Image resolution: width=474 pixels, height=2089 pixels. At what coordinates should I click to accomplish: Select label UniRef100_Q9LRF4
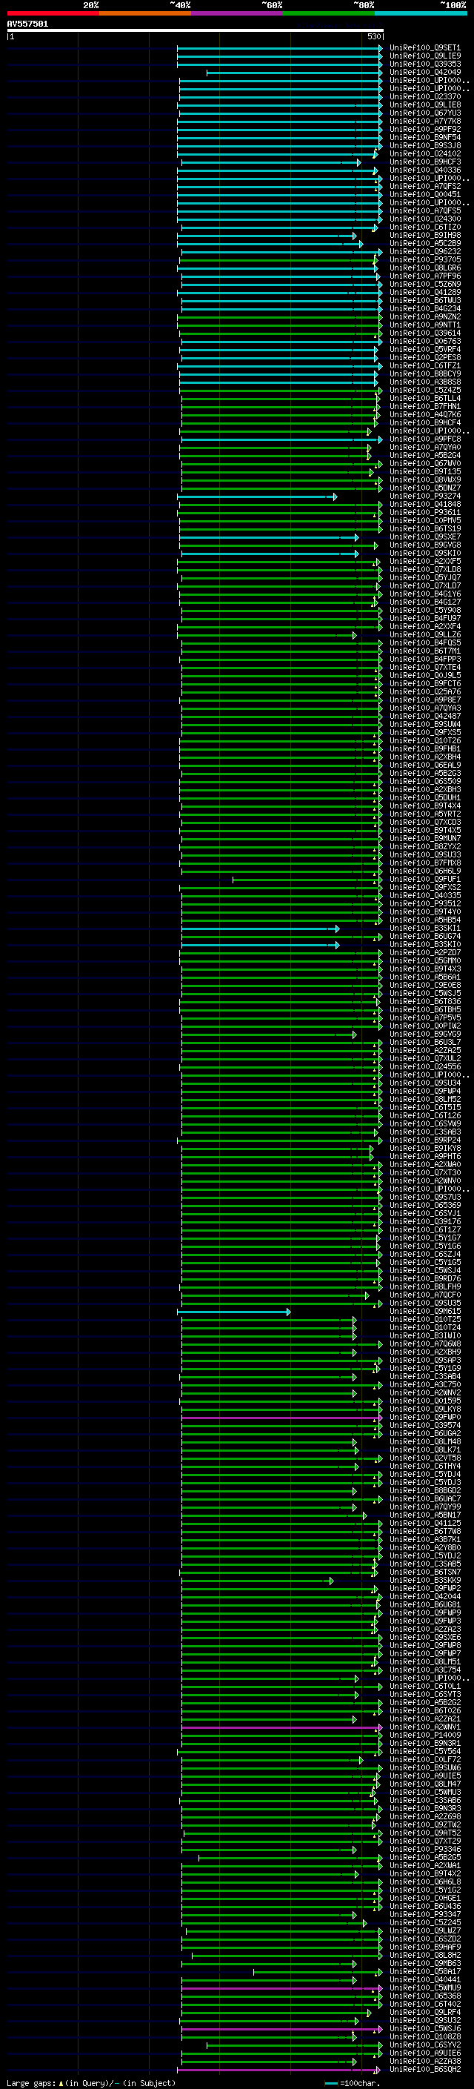click(x=424, y=2013)
